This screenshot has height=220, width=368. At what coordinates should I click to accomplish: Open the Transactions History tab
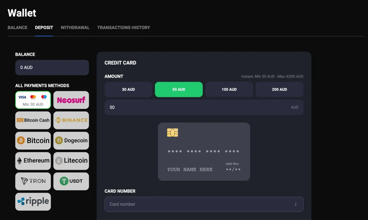[124, 27]
